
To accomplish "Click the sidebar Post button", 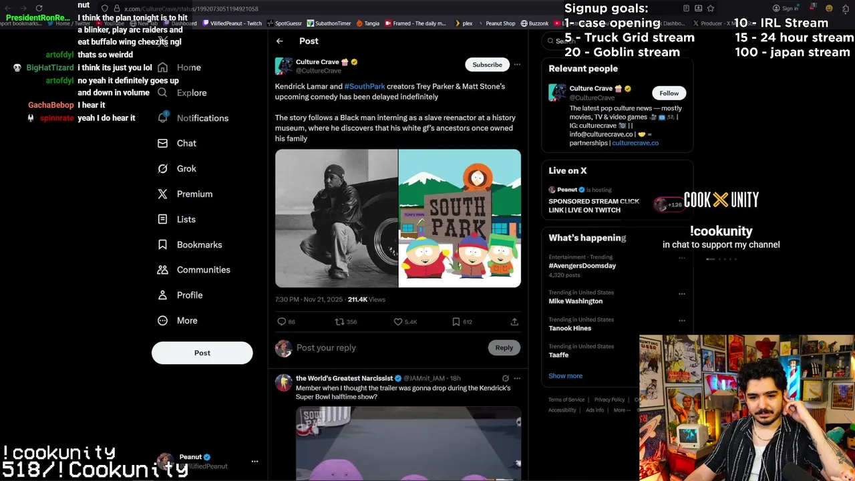I will pyautogui.click(x=202, y=353).
